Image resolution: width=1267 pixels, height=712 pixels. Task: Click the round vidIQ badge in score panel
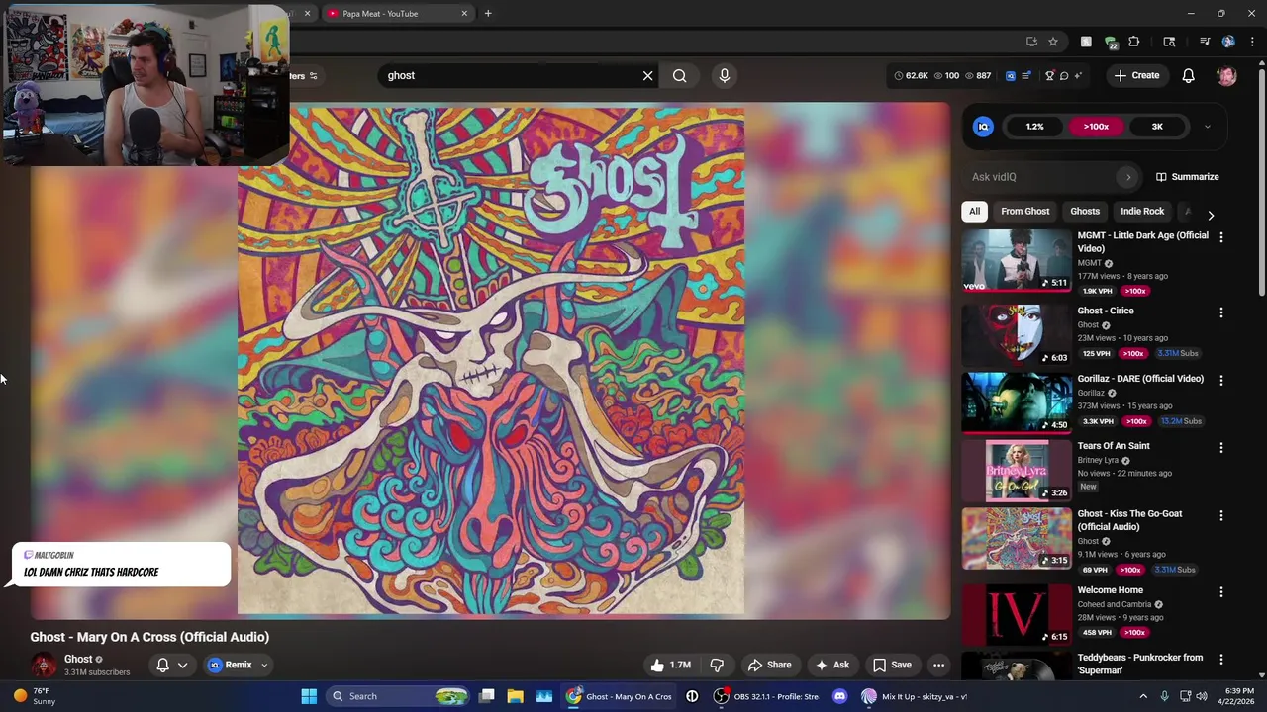[x=984, y=127]
